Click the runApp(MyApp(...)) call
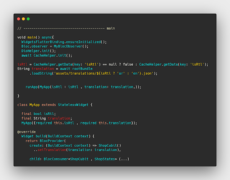 [x=83, y=87]
